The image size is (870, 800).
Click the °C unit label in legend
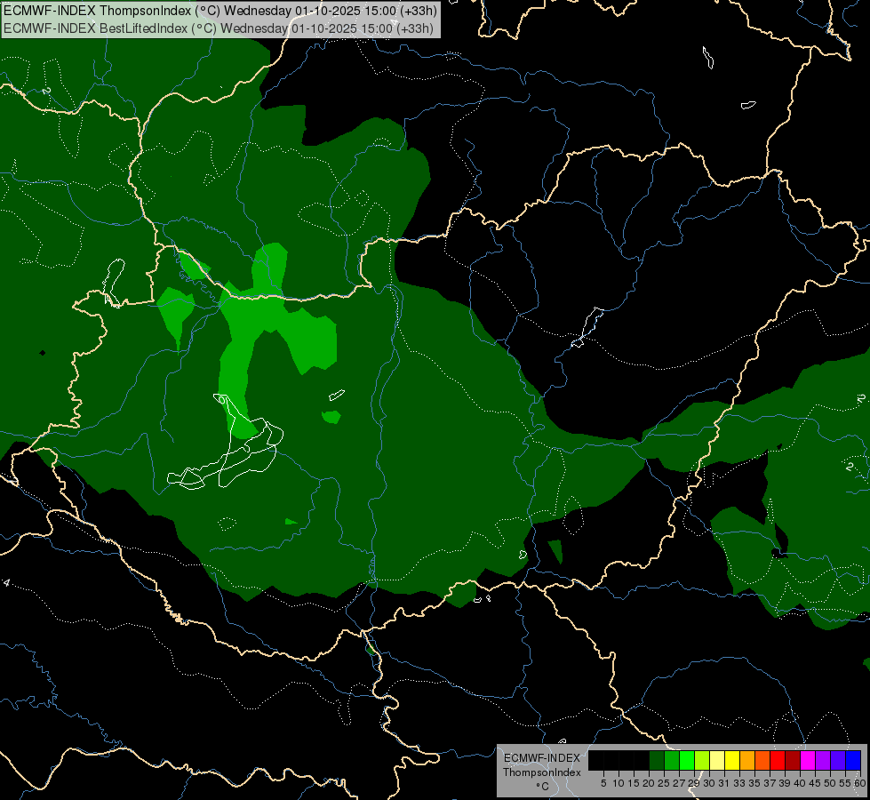click(542, 787)
